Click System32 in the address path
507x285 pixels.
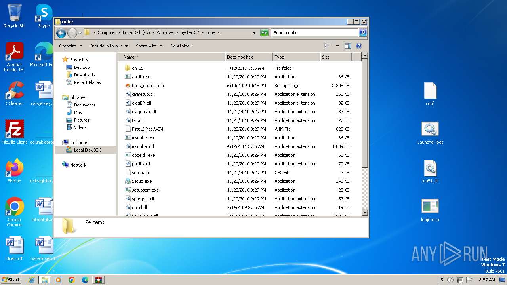190,33
